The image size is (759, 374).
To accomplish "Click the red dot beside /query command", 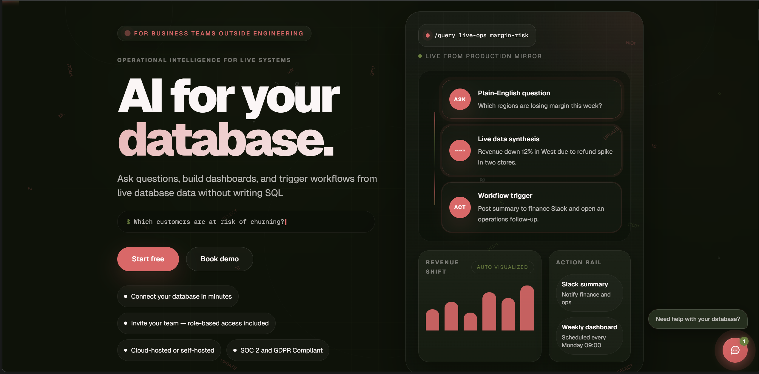I will pos(428,35).
